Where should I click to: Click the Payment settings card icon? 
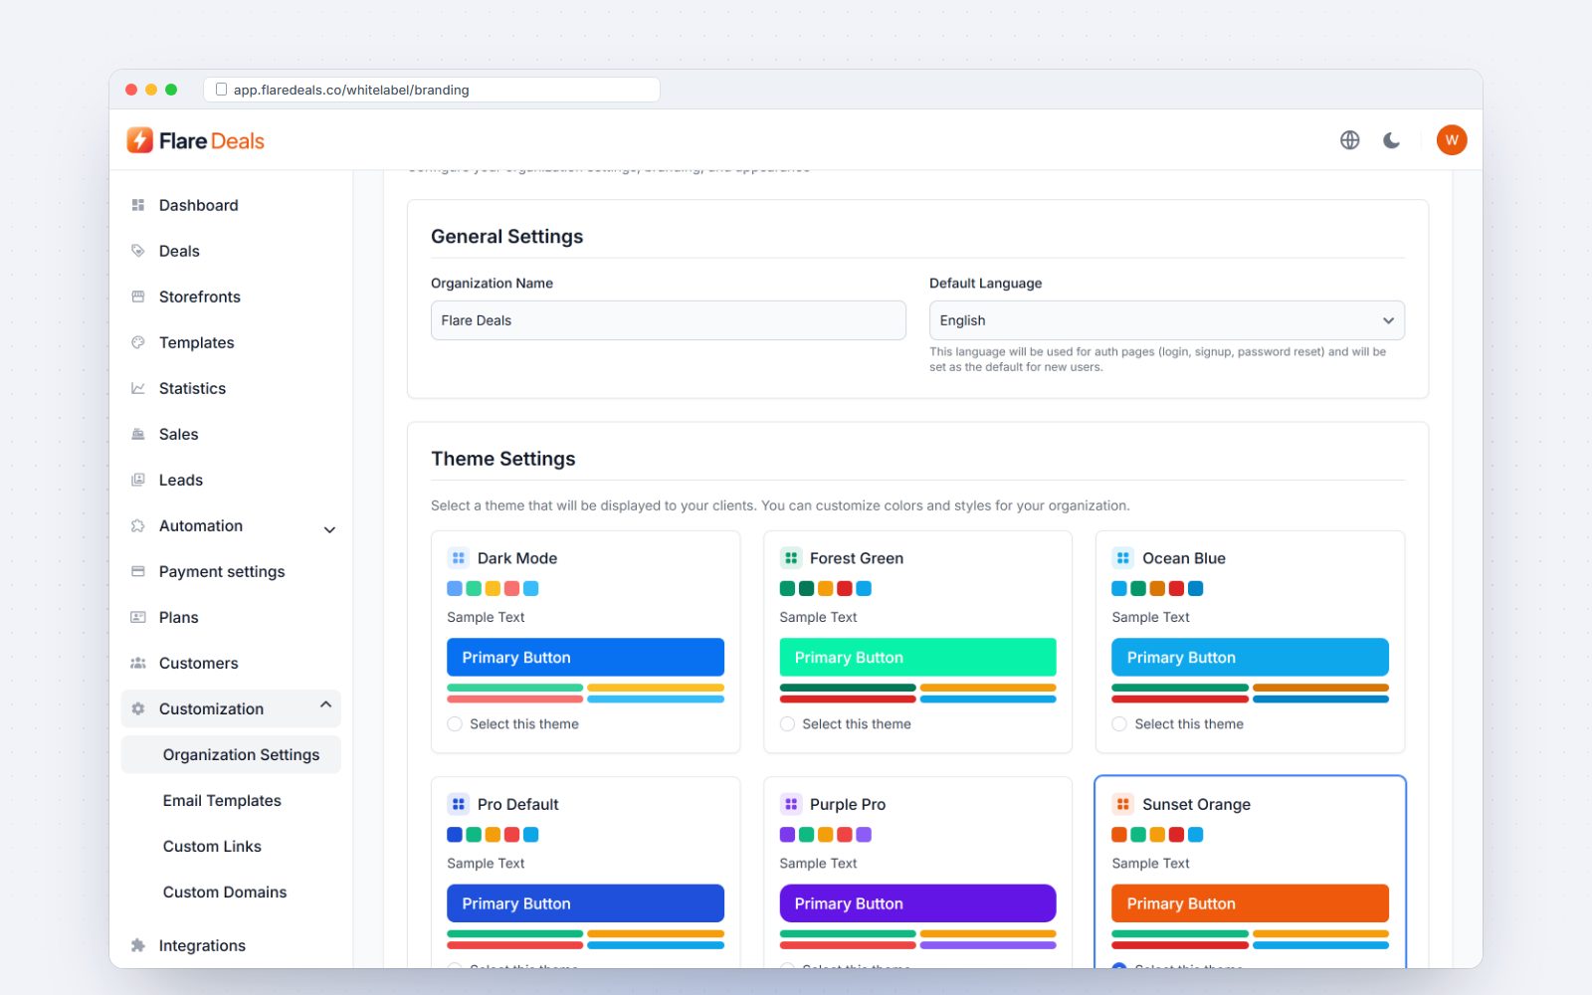138,571
